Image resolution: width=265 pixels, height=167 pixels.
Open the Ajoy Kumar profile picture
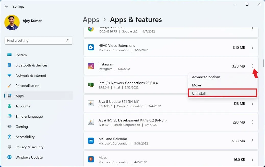tap(12, 23)
